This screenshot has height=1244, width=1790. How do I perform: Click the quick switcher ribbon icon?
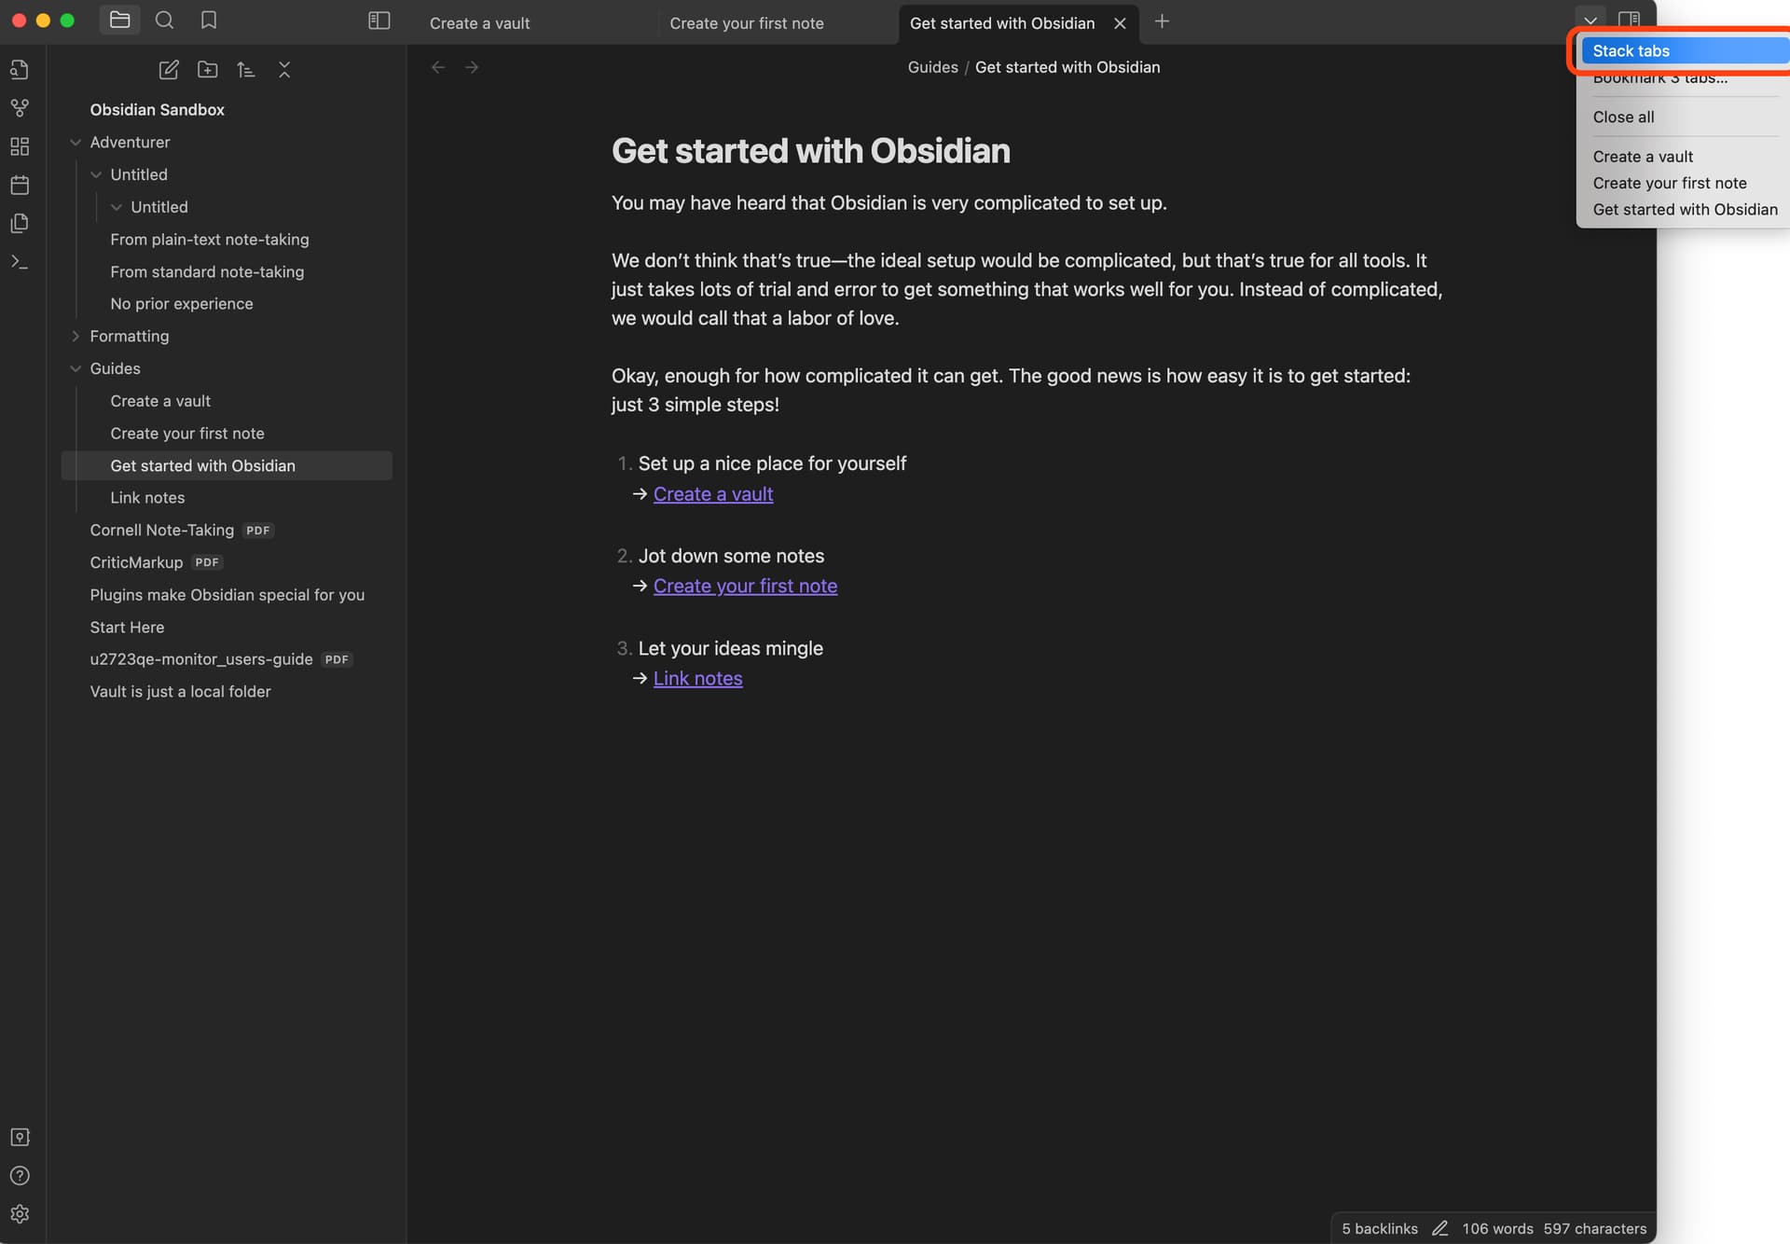coord(20,70)
